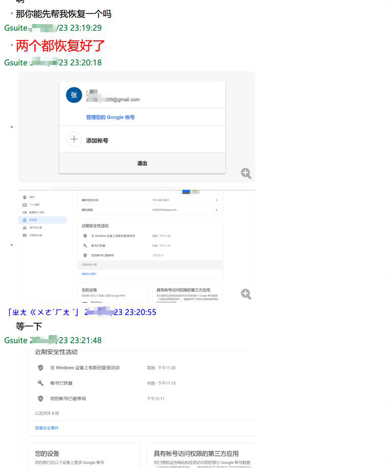Click the shield icon beside Windows login in the small screenshot
Screen dimensions: 391x468
point(85,236)
